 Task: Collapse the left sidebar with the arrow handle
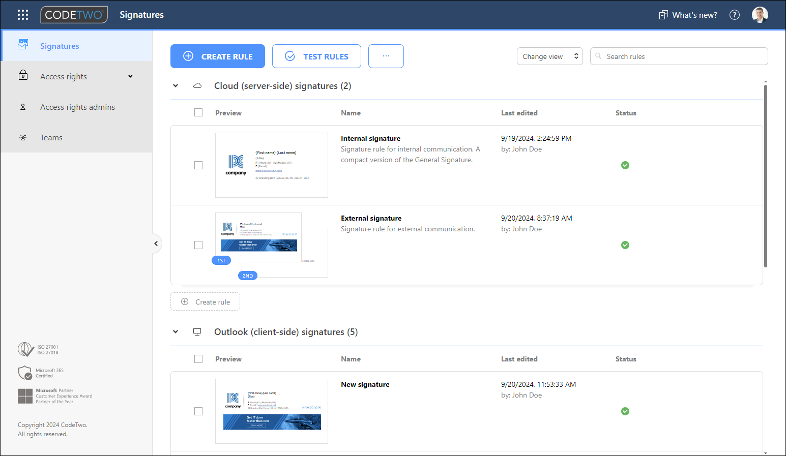(156, 244)
